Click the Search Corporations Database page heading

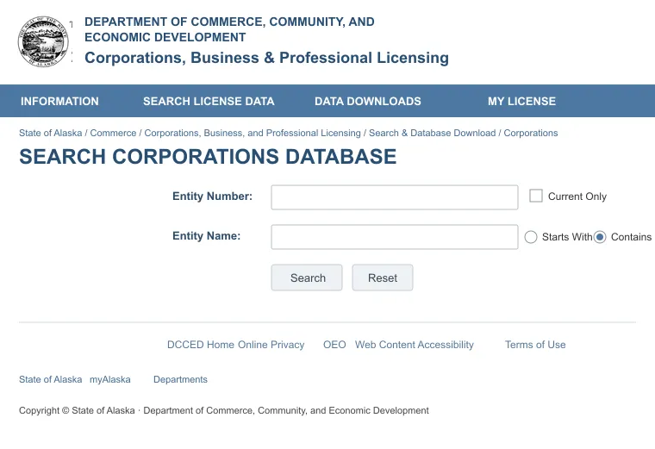click(208, 157)
